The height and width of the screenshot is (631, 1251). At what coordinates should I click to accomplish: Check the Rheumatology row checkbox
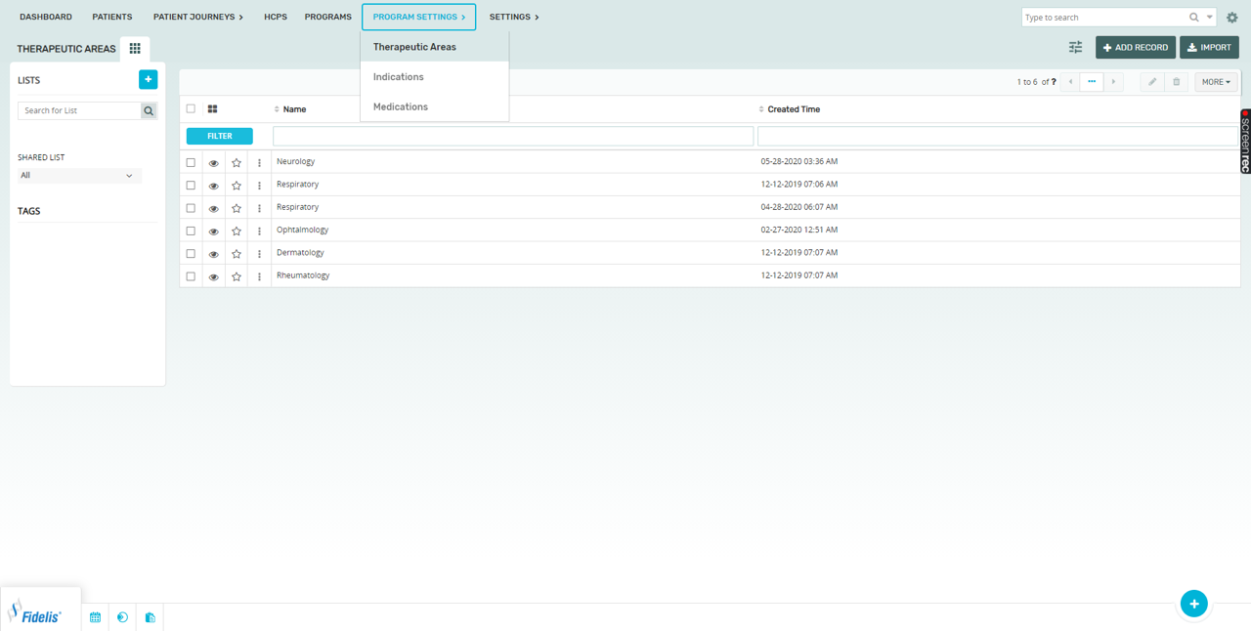pos(191,276)
